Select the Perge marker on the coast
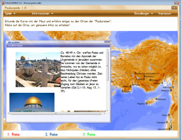 (x=133, y=85)
